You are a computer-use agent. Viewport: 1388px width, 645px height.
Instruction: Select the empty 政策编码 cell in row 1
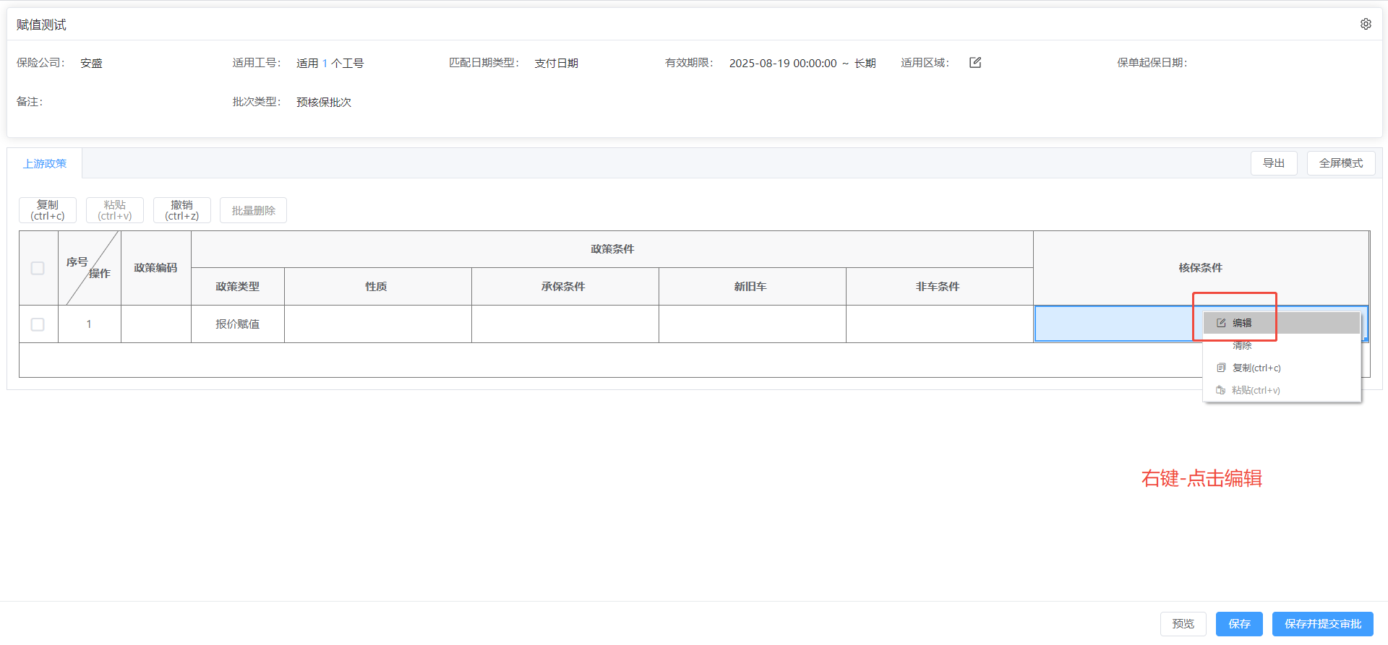155,324
